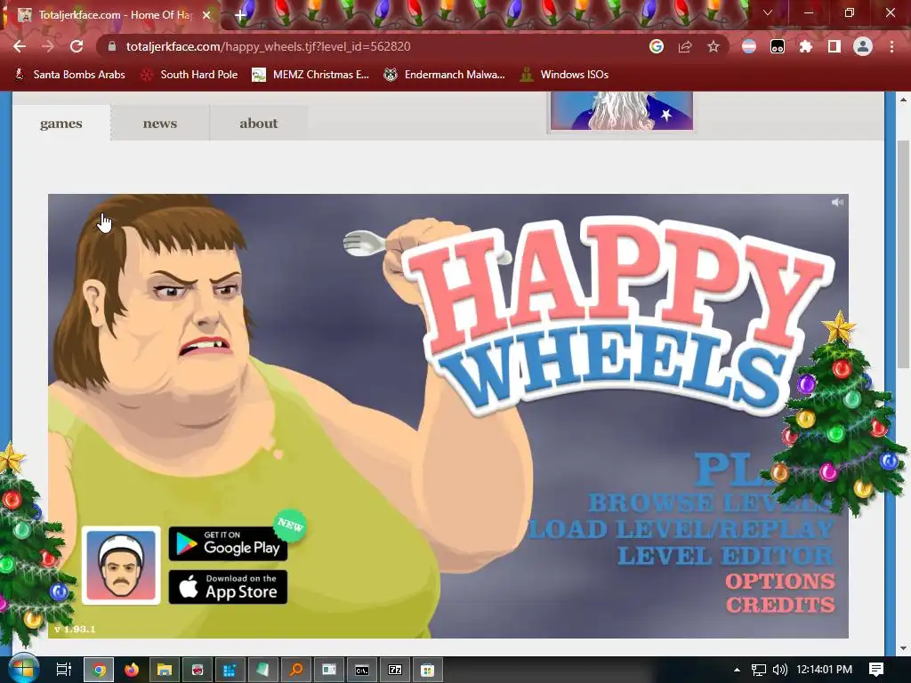This screenshot has height=683, width=911.
Task: Switch to the news tab
Action: point(160,123)
